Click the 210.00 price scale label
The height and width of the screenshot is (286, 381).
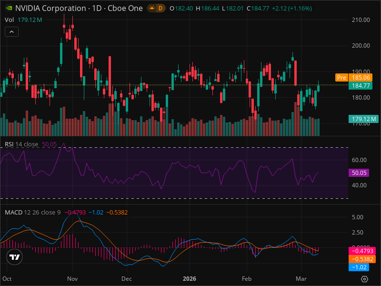coord(361,20)
